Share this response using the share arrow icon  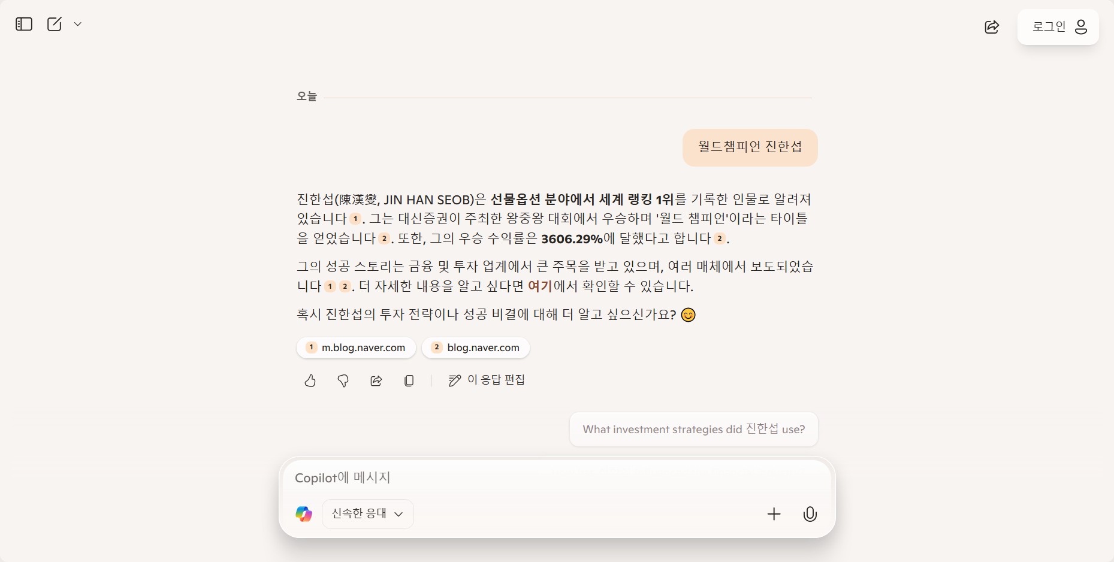376,380
